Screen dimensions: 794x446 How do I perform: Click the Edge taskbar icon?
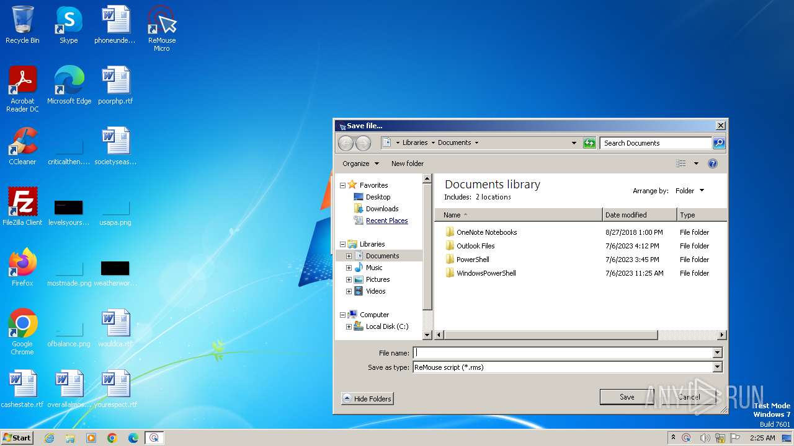pos(133,438)
